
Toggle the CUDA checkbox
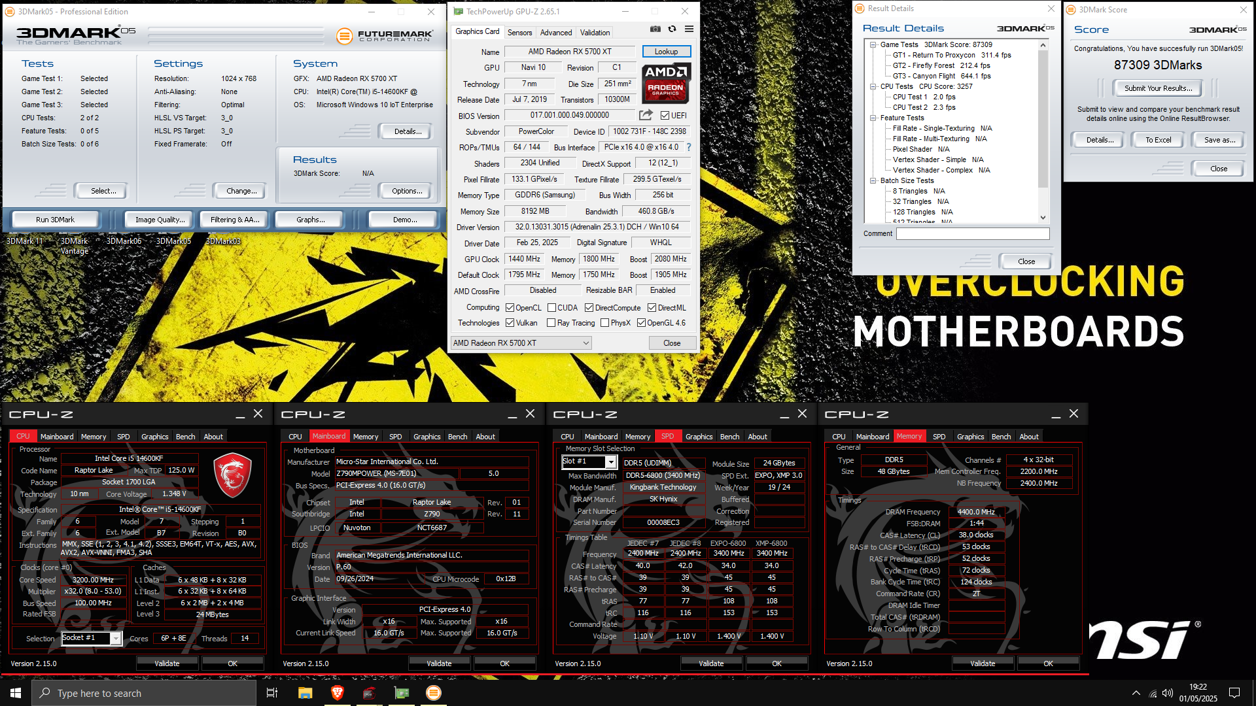[x=551, y=308]
